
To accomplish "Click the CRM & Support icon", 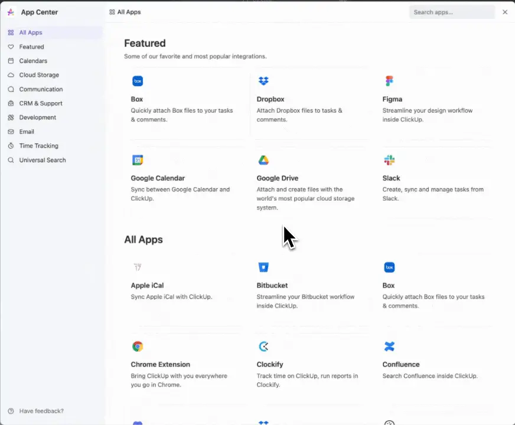I will (11, 103).
